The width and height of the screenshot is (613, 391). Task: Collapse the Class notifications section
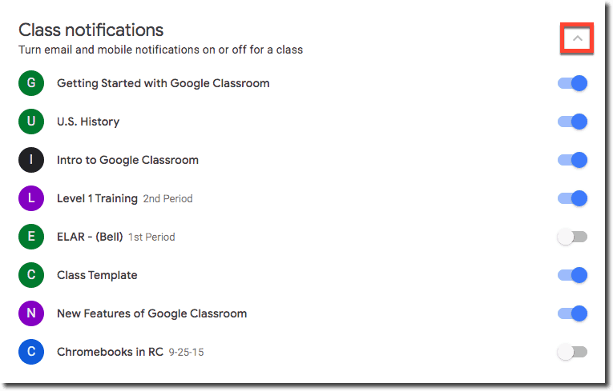(x=578, y=38)
